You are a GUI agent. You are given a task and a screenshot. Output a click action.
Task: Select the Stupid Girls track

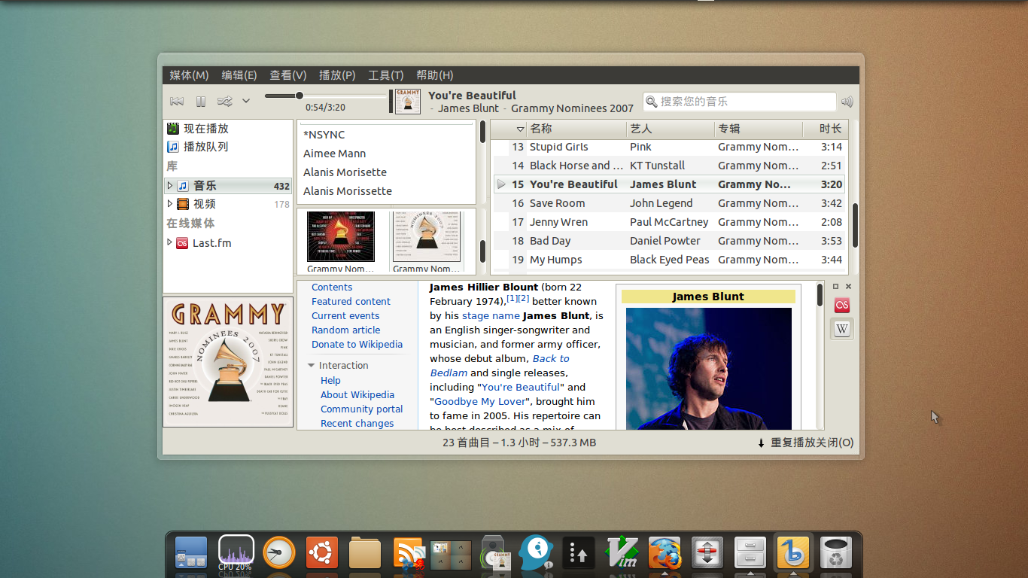(670, 147)
